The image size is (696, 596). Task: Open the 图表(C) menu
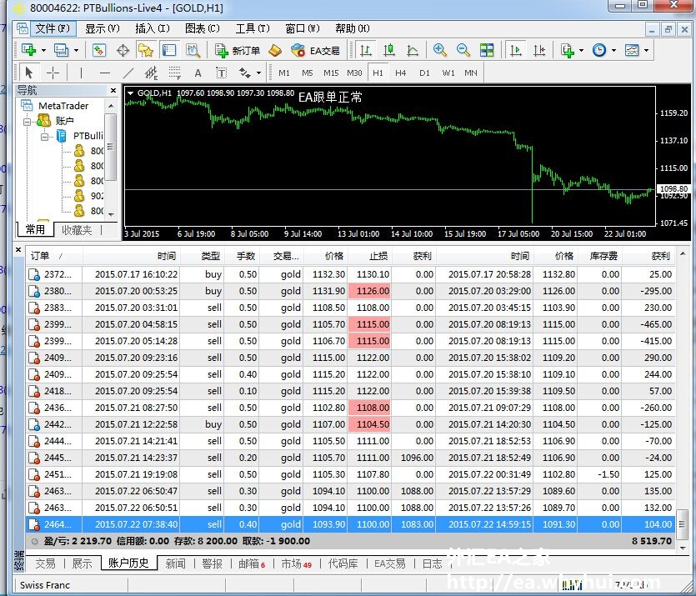pyautogui.click(x=203, y=28)
